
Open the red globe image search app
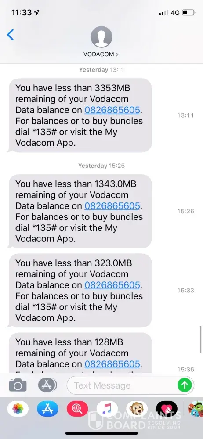(x=77, y=409)
